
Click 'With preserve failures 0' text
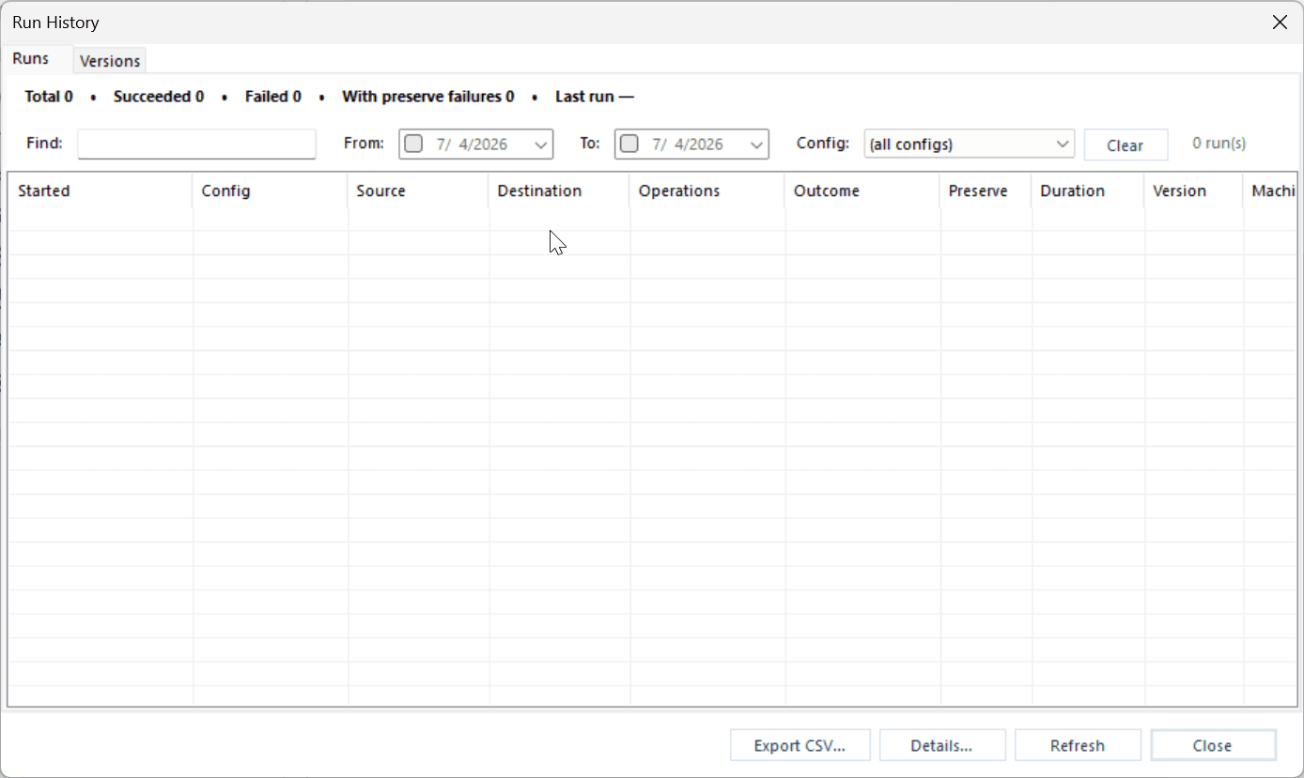click(x=428, y=97)
